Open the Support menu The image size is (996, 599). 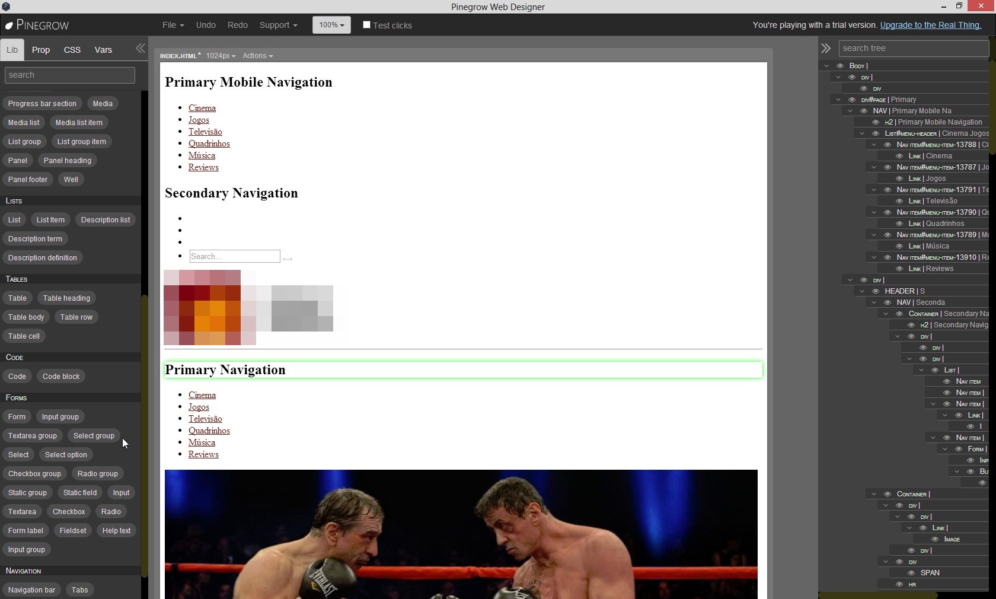pyautogui.click(x=278, y=25)
